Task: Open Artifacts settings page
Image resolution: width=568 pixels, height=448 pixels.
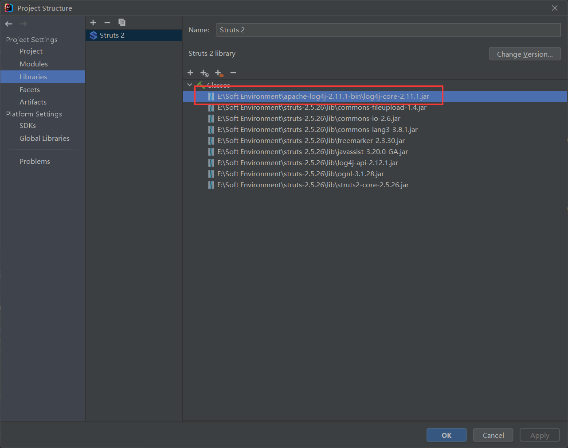Action: pyautogui.click(x=33, y=102)
